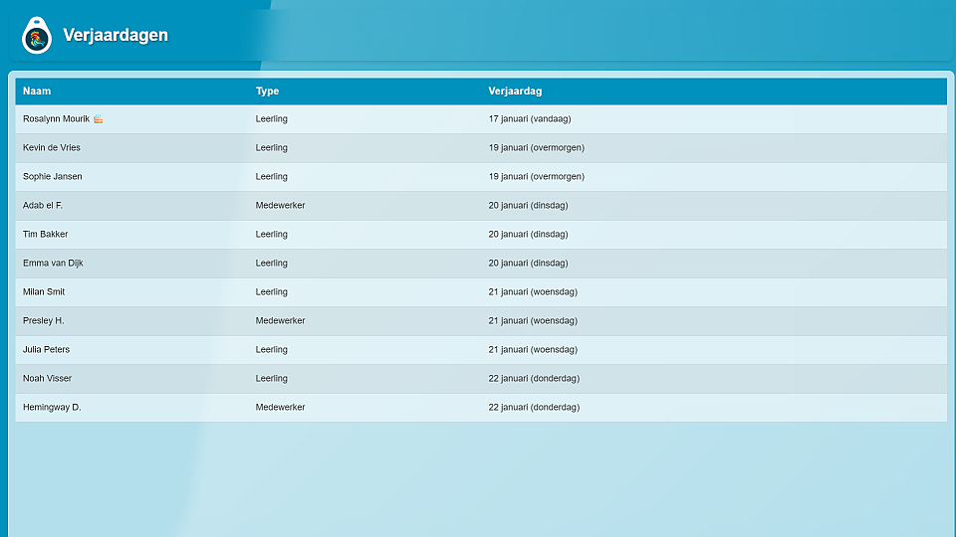956x537 pixels.
Task: Click on Julia Peters
Action: pyautogui.click(x=47, y=350)
